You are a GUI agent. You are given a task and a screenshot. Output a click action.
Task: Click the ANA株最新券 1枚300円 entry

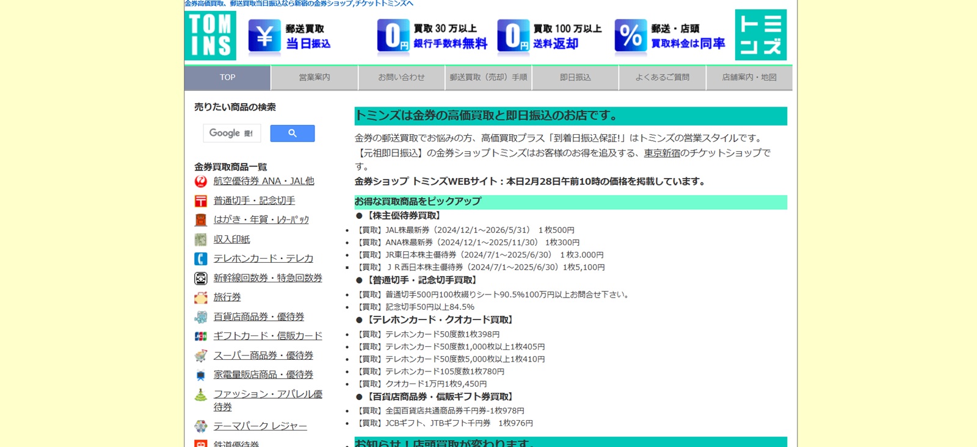point(467,243)
